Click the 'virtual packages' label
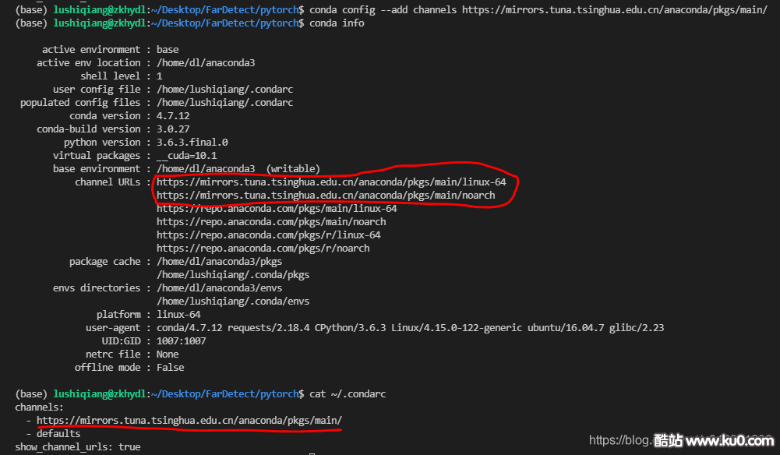This screenshot has width=780, height=455. click(x=97, y=156)
